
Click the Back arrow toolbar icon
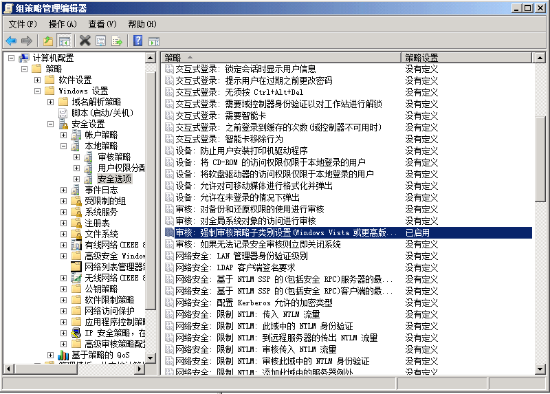[11, 41]
